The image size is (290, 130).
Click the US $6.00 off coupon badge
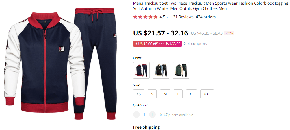pyautogui.click(x=157, y=44)
